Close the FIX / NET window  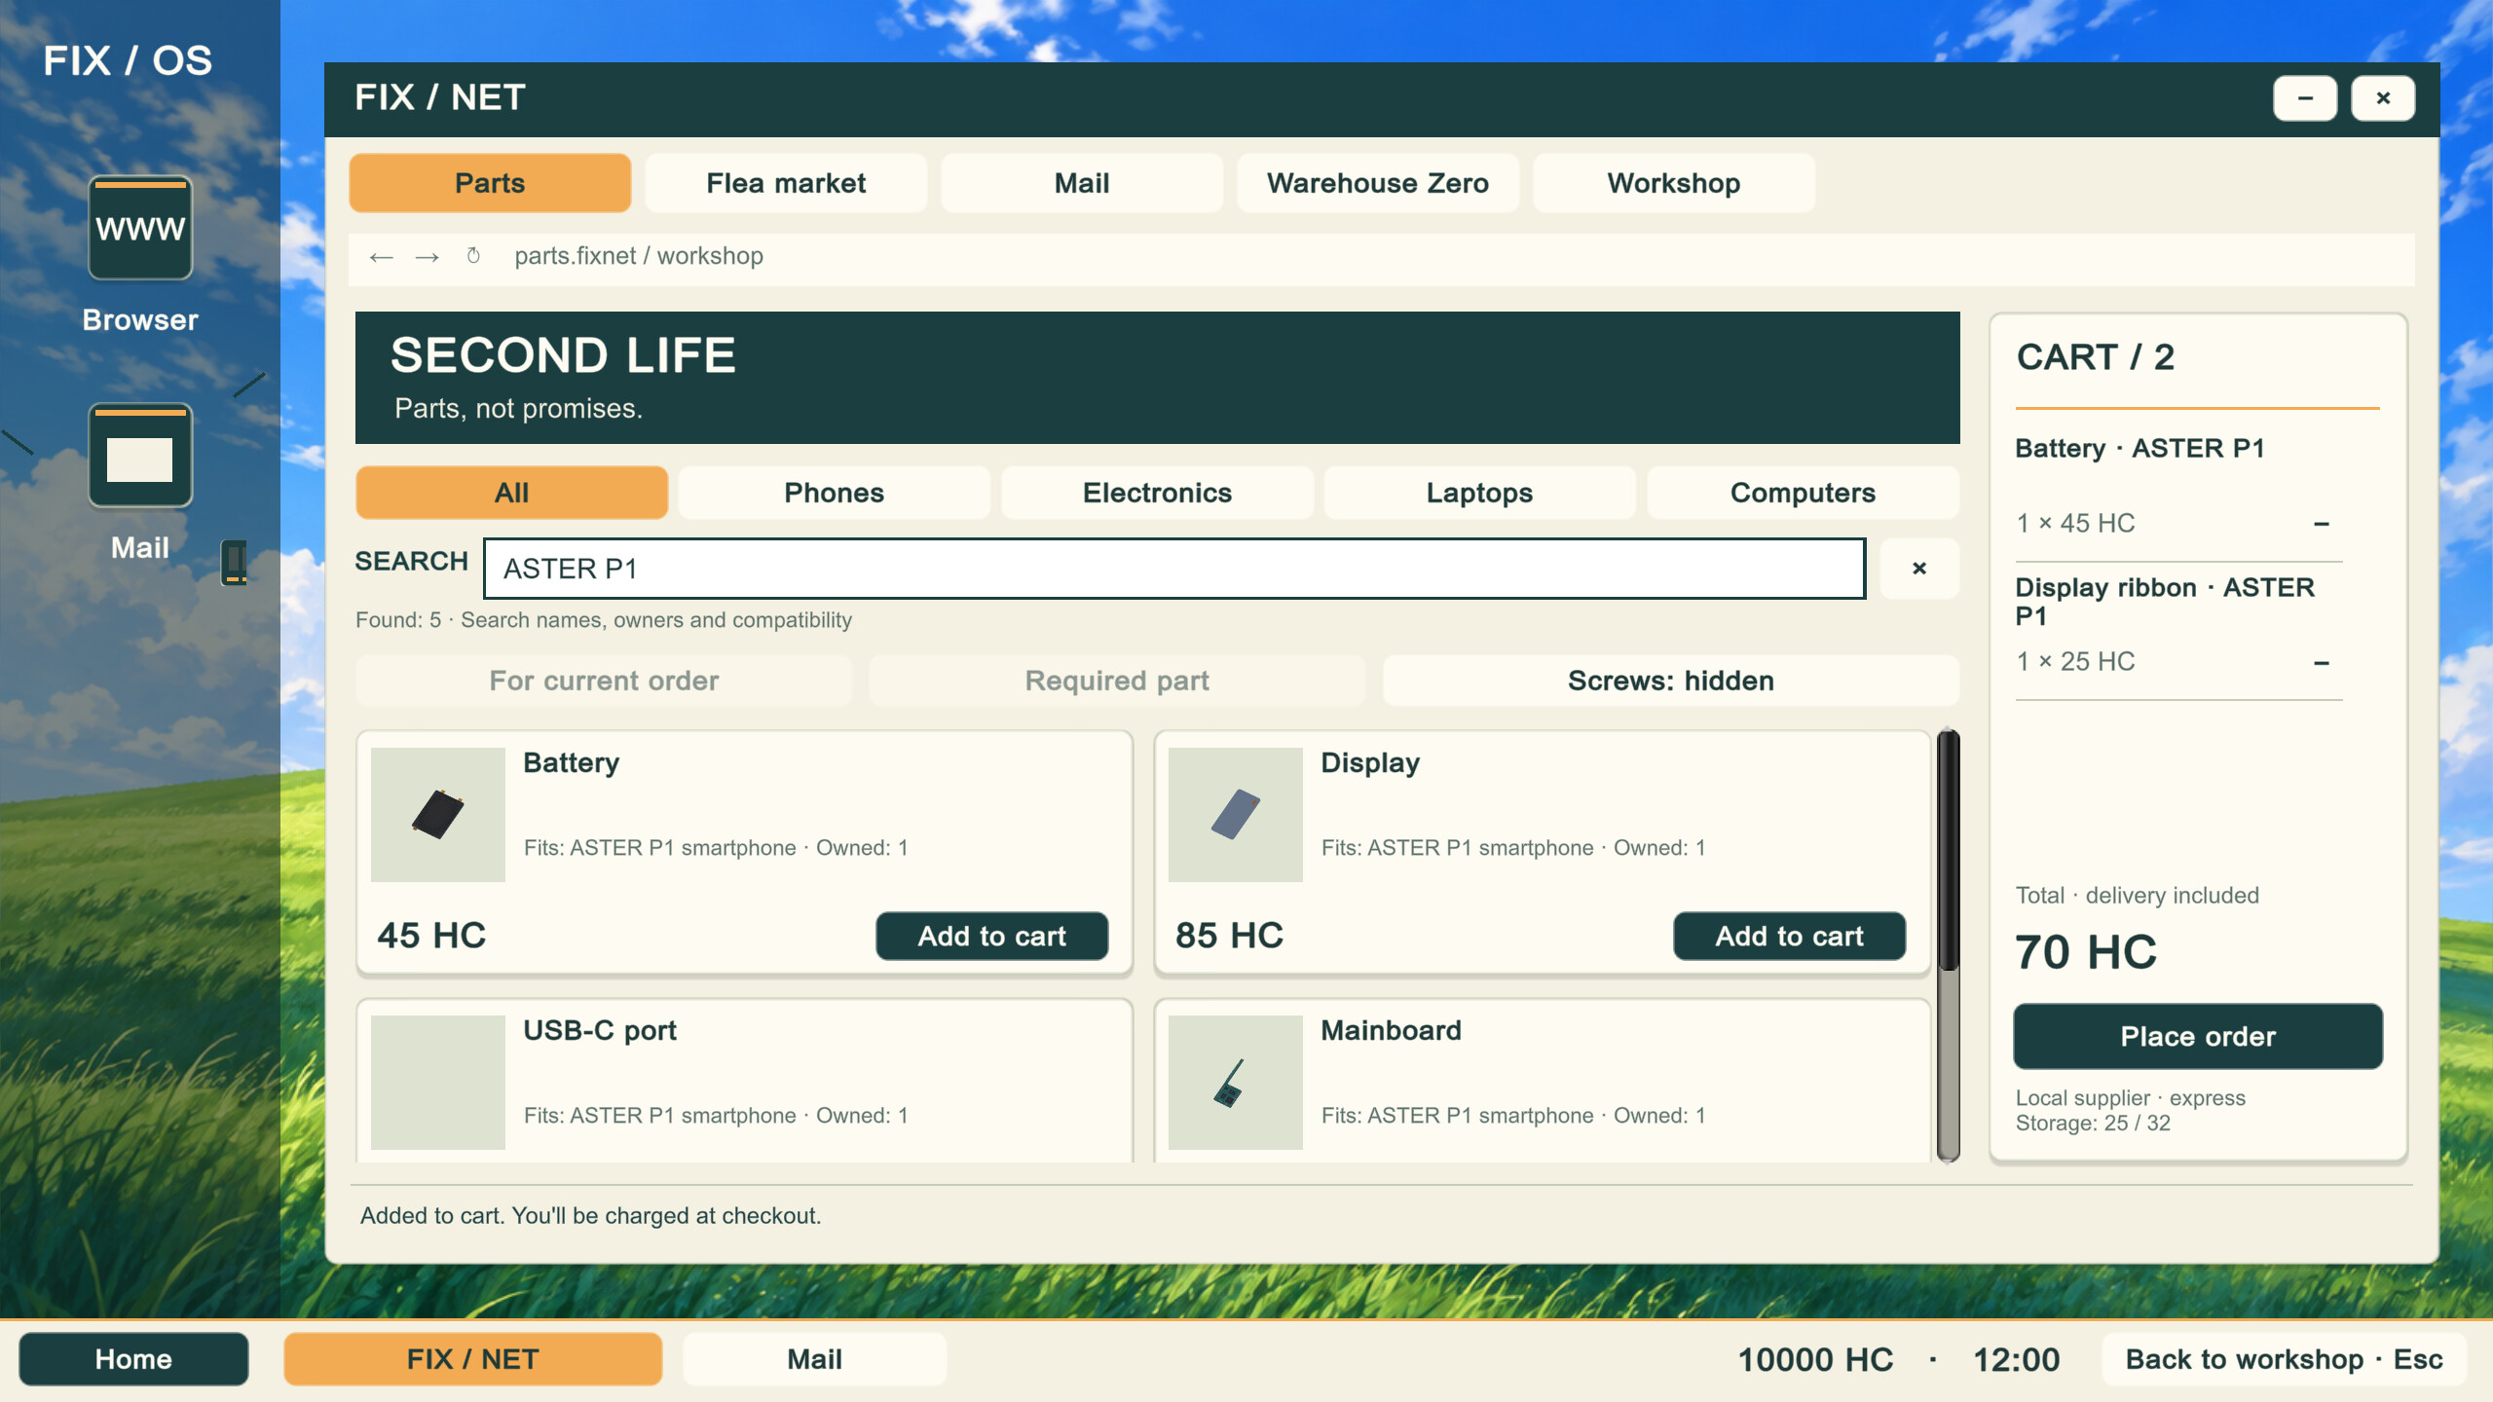pyautogui.click(x=2383, y=98)
